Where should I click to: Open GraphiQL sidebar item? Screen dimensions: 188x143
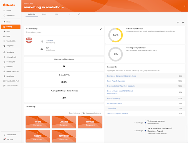[x=11, y=67]
